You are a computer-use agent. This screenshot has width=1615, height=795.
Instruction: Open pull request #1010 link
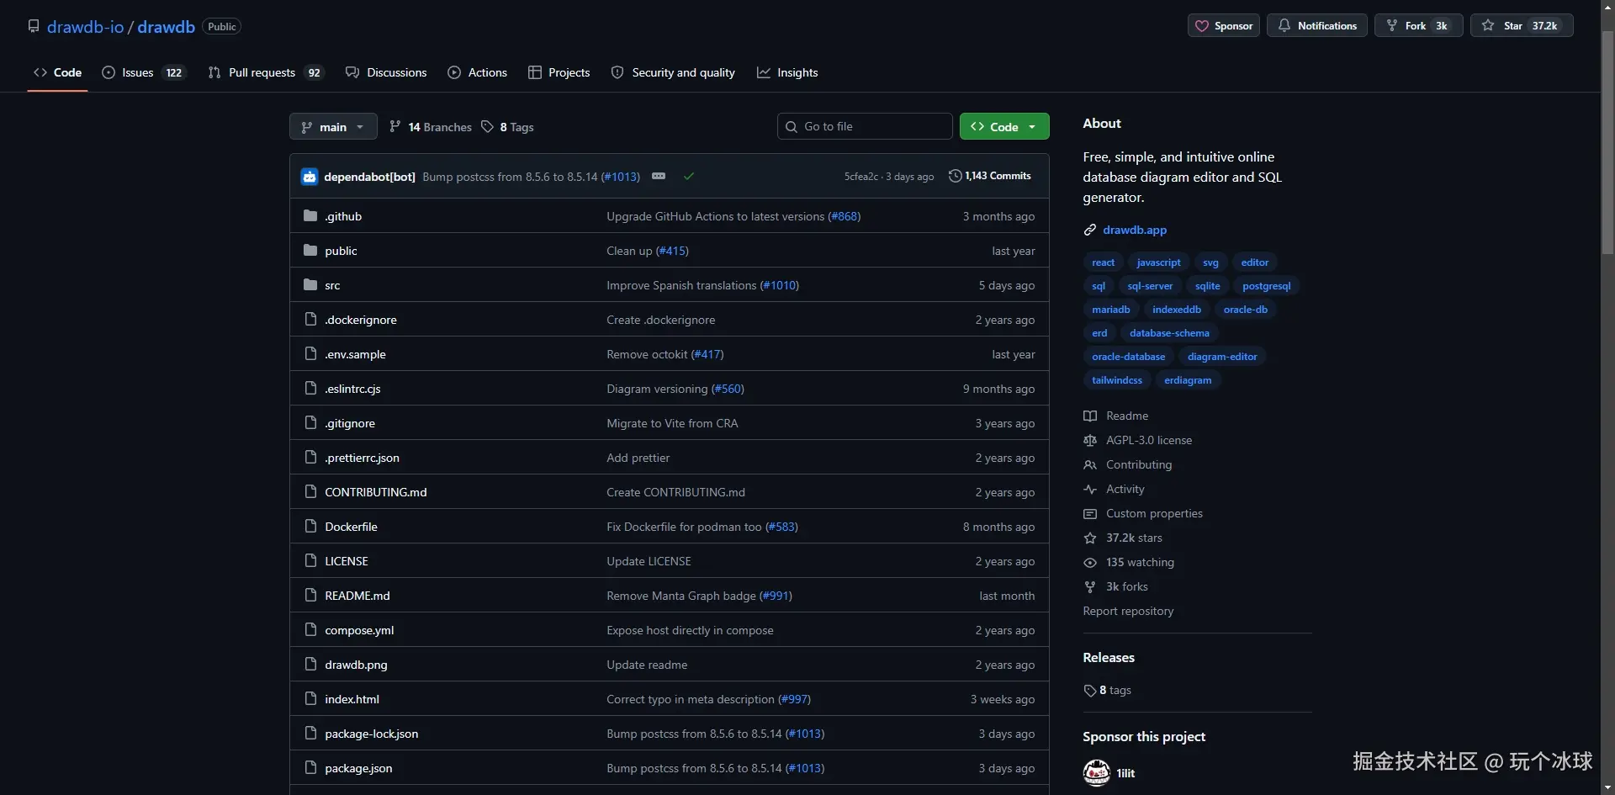tap(779, 285)
